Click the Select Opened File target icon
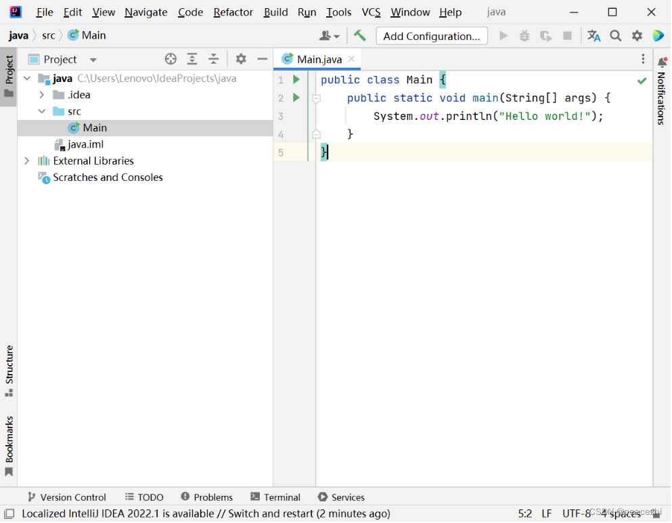Screen dimensions: 672x523 click(x=171, y=60)
